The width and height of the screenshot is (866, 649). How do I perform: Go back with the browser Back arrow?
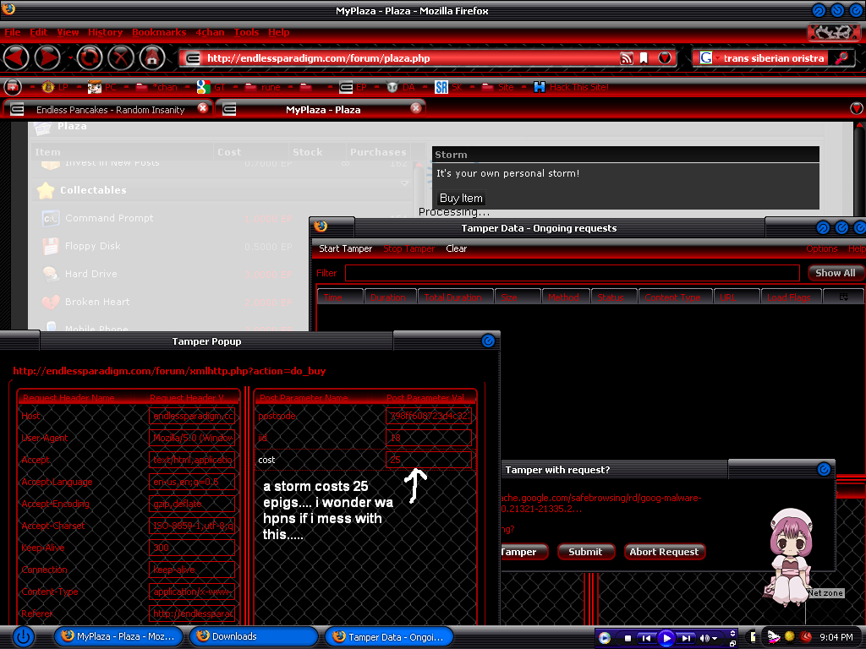16,57
